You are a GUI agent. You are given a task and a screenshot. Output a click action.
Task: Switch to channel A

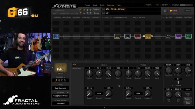56,81
